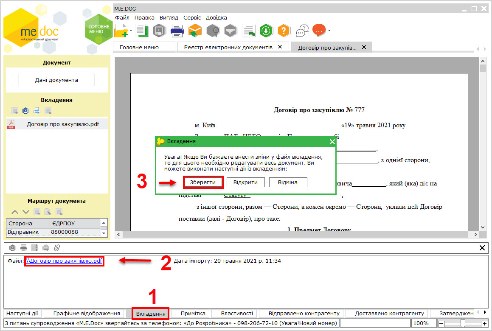The width and height of the screenshot is (492, 331).
Task: Click the orange speech bubble icon
Action: pyautogui.click(x=319, y=31)
